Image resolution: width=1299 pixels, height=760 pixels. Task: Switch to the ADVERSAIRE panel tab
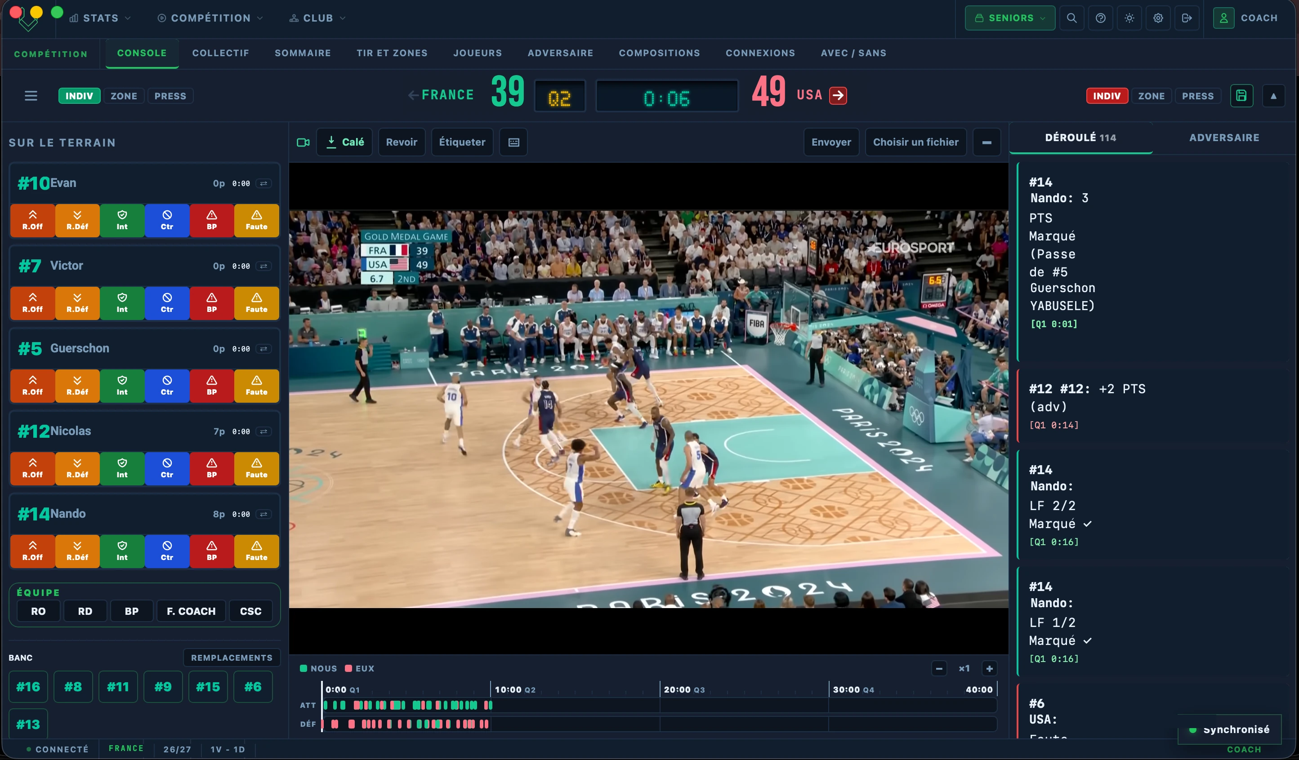pos(1224,138)
